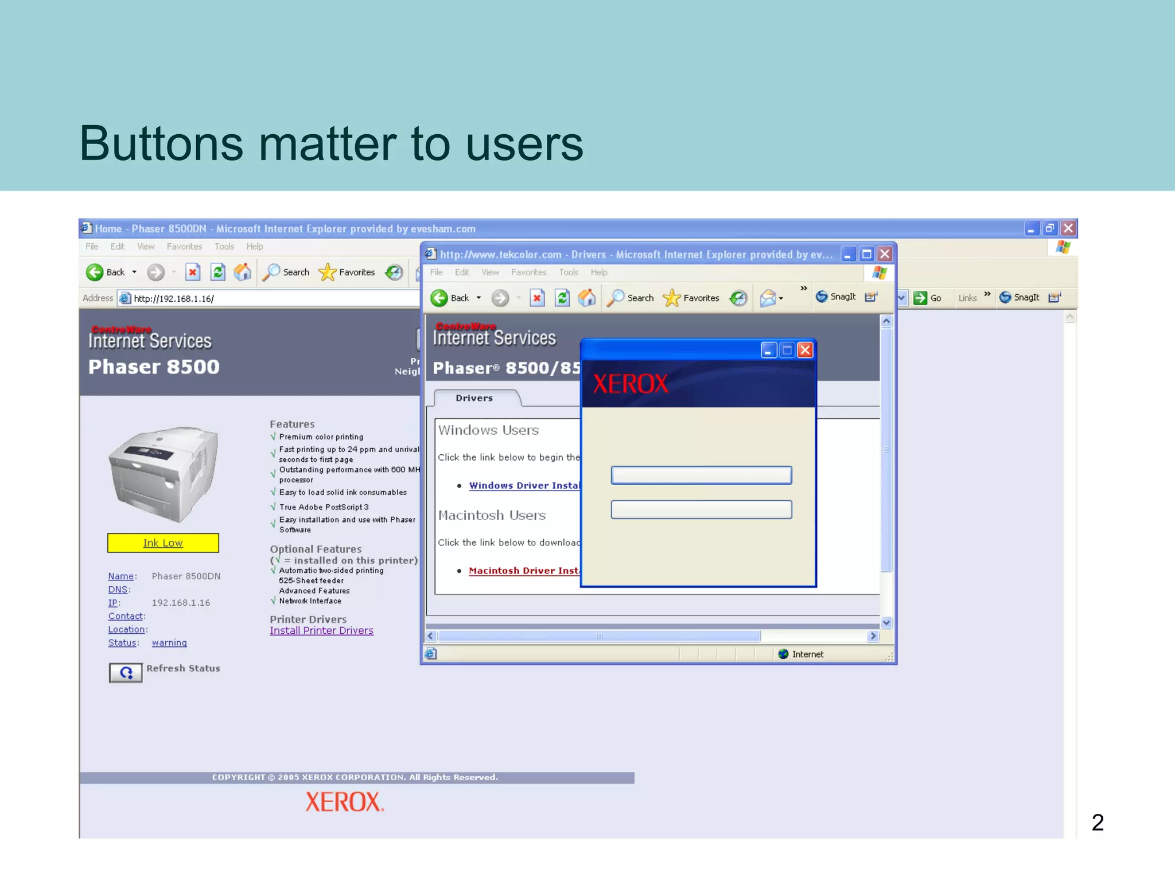This screenshot has height=881, width=1175.
Task: Open the Mail button dropdown arrow
Action: (781, 298)
